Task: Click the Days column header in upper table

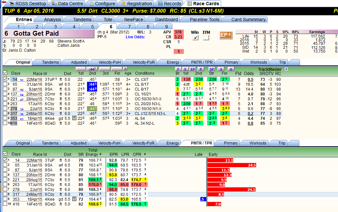Action: point(16,73)
